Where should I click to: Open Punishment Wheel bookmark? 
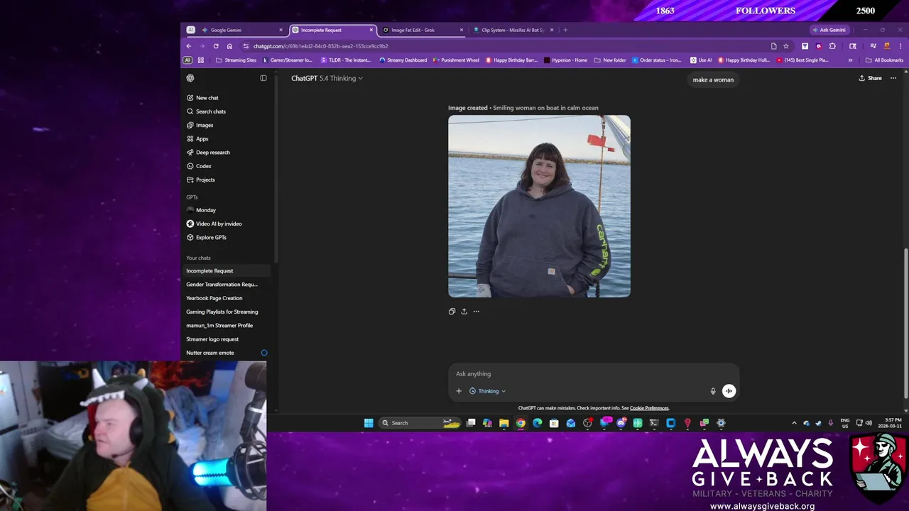point(456,60)
